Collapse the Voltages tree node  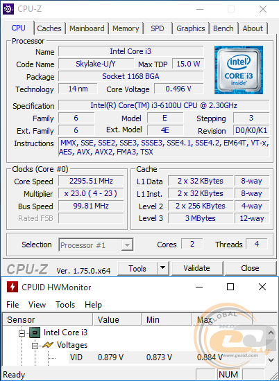coord(35,346)
